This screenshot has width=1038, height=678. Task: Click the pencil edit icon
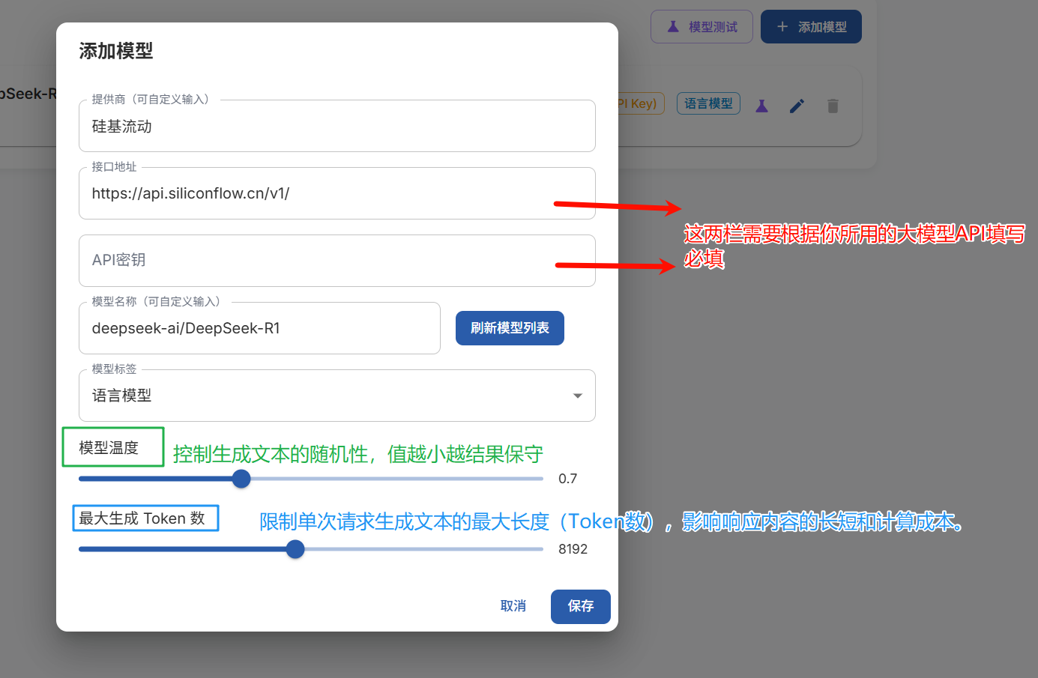coord(797,106)
